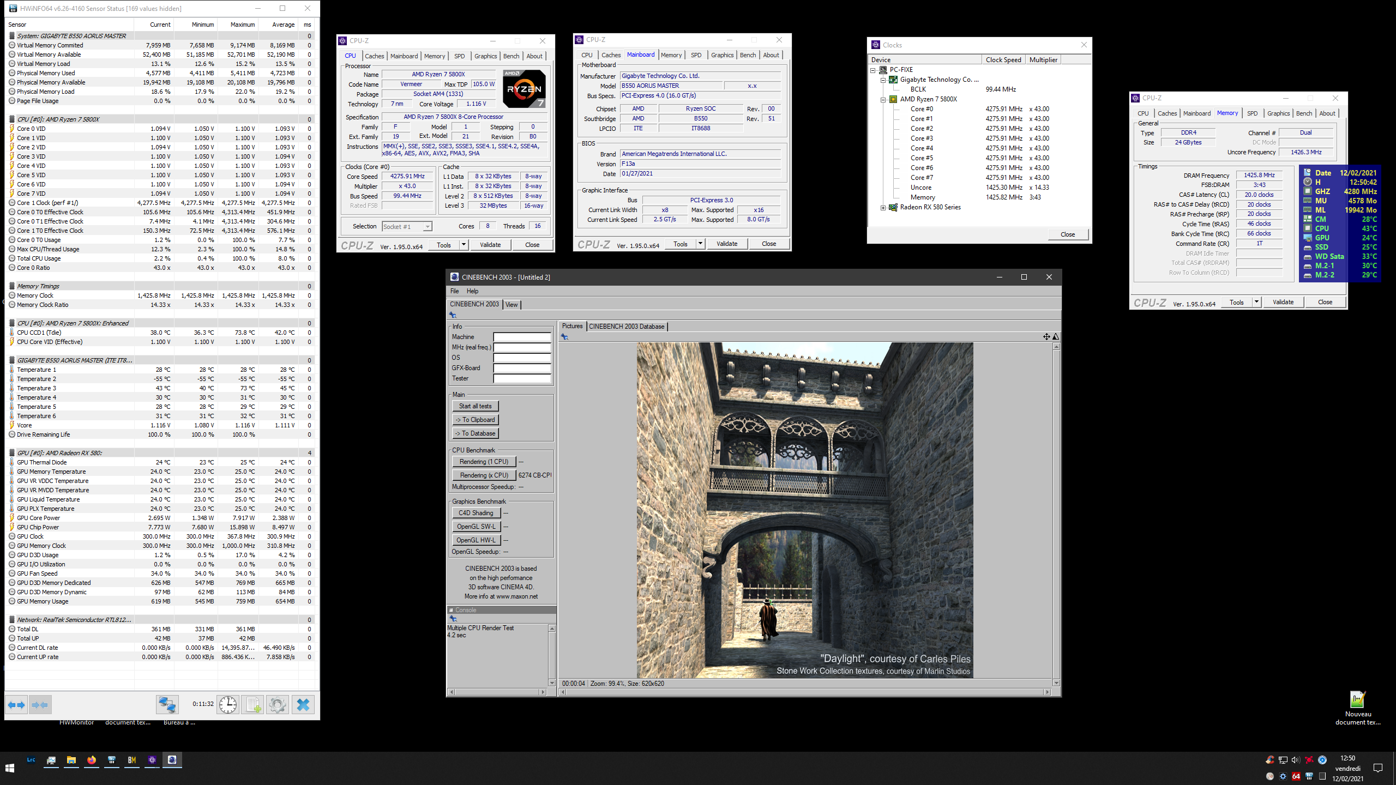Run Rendering (x CPU) benchmark

484,475
